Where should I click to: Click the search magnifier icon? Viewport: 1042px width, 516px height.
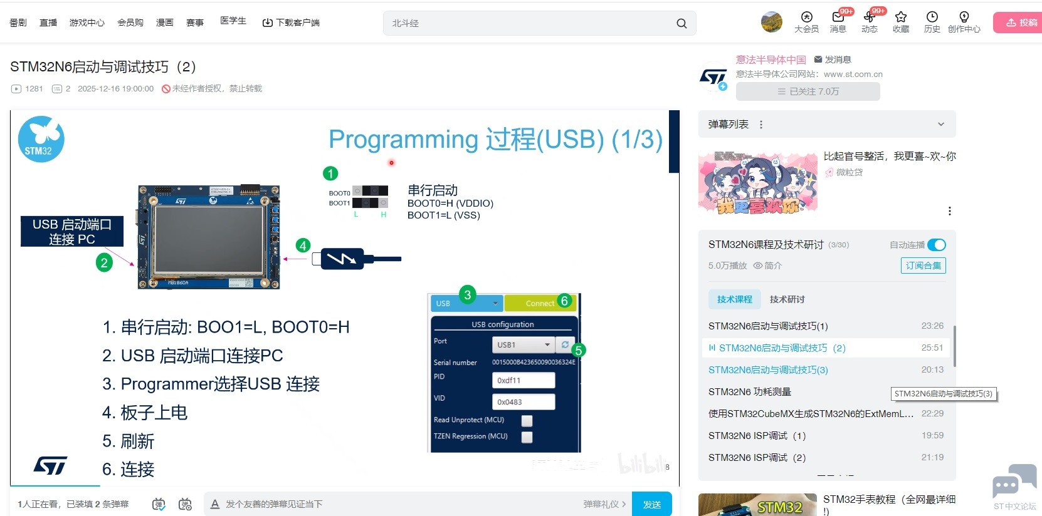(682, 23)
